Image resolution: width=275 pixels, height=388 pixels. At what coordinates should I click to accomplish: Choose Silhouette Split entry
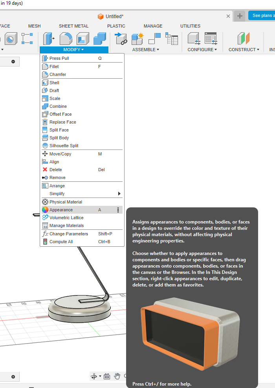pos(82,146)
